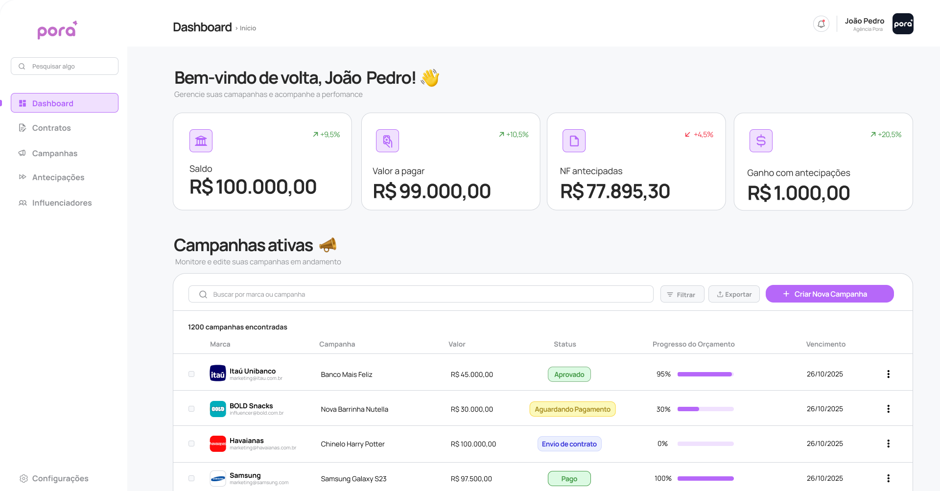Click the Pora logo in sidebar

[57, 30]
